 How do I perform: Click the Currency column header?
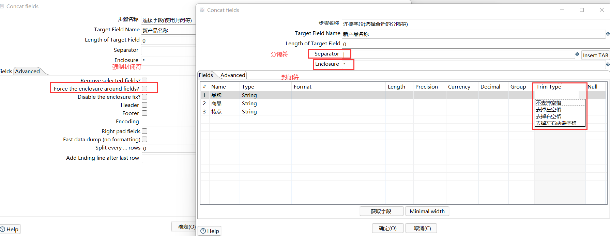coord(462,86)
